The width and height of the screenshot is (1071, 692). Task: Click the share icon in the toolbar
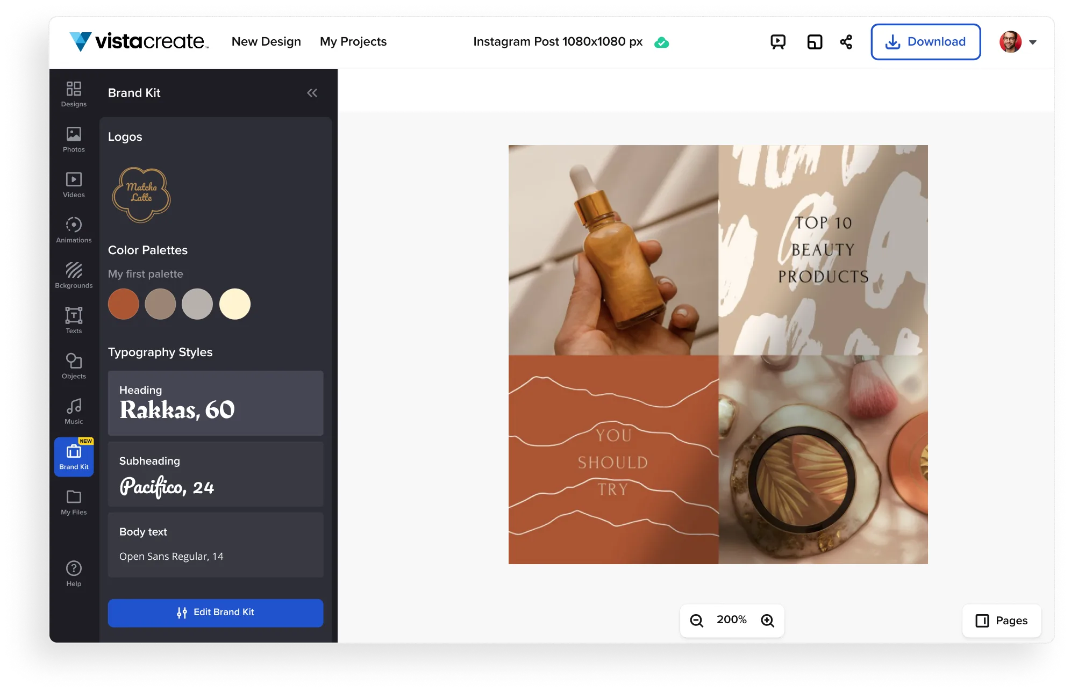coord(845,41)
